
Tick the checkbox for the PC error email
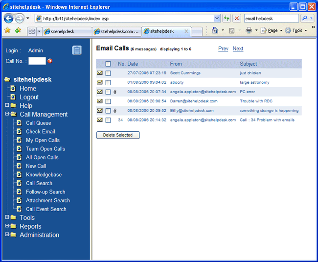pos(108,92)
